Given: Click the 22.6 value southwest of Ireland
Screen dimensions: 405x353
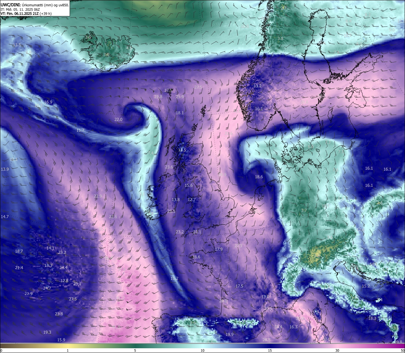Looking at the screenshot, I should pyautogui.click(x=113, y=217).
